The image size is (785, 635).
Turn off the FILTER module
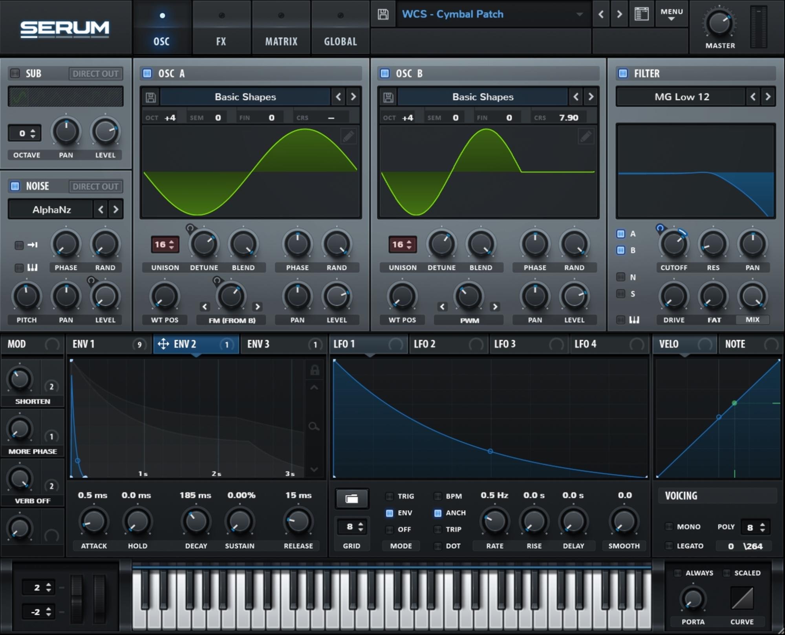tap(623, 73)
